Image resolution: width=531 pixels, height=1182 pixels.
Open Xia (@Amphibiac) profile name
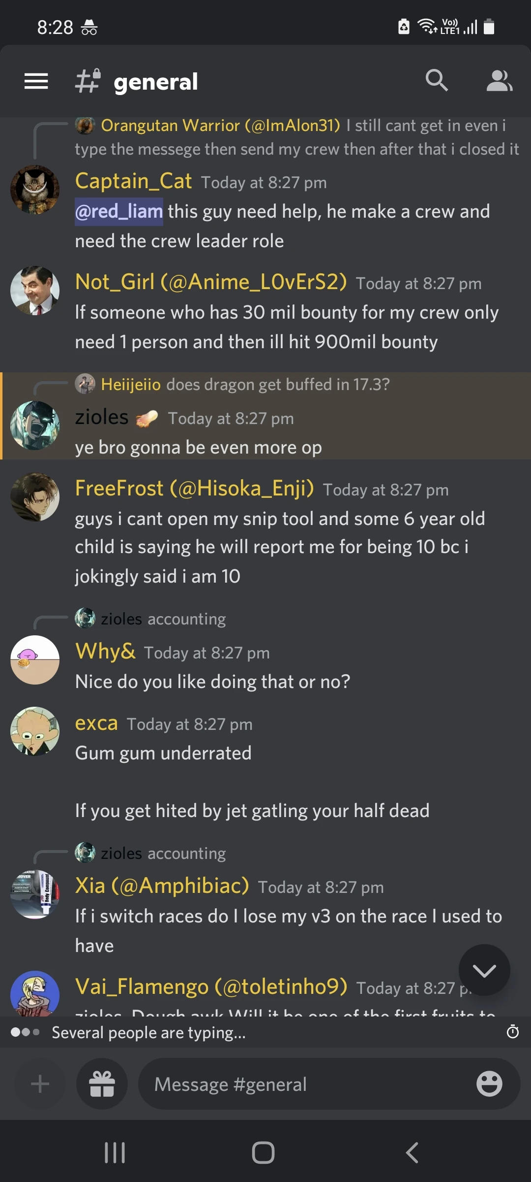(x=162, y=886)
